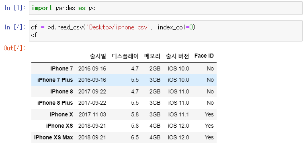
Task: Click the iPhone X row label
Action: click(61, 114)
